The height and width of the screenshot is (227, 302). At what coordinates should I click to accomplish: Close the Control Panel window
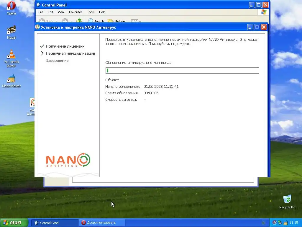tap(265, 5)
